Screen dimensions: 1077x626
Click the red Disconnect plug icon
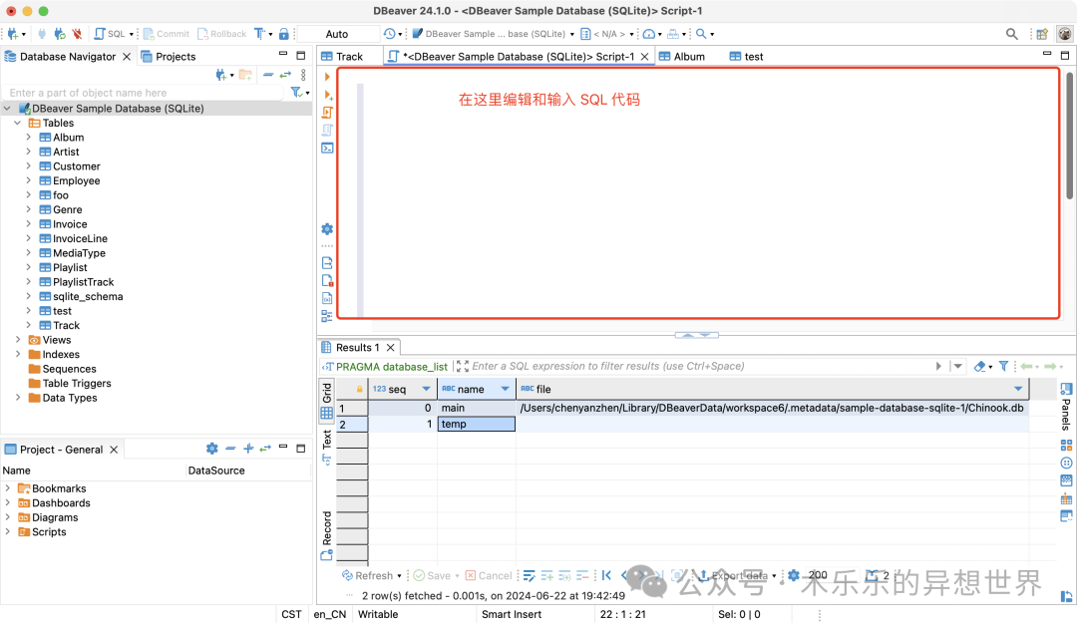[77, 34]
